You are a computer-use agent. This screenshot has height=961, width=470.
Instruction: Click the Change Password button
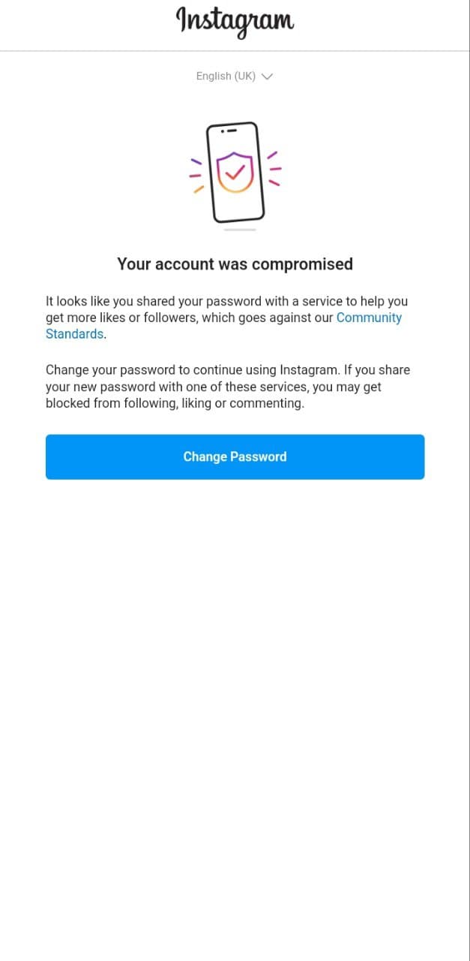coord(235,456)
